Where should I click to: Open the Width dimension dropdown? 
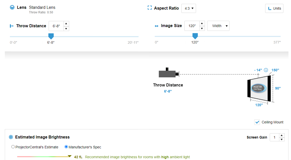click(218, 26)
